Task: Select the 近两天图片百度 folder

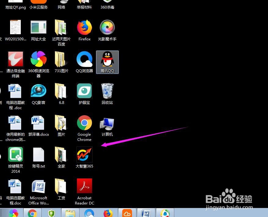Action: click(x=61, y=33)
